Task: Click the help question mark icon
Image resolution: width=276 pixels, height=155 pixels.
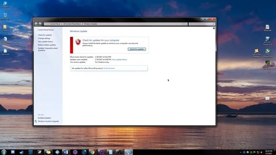Action: click(214, 28)
